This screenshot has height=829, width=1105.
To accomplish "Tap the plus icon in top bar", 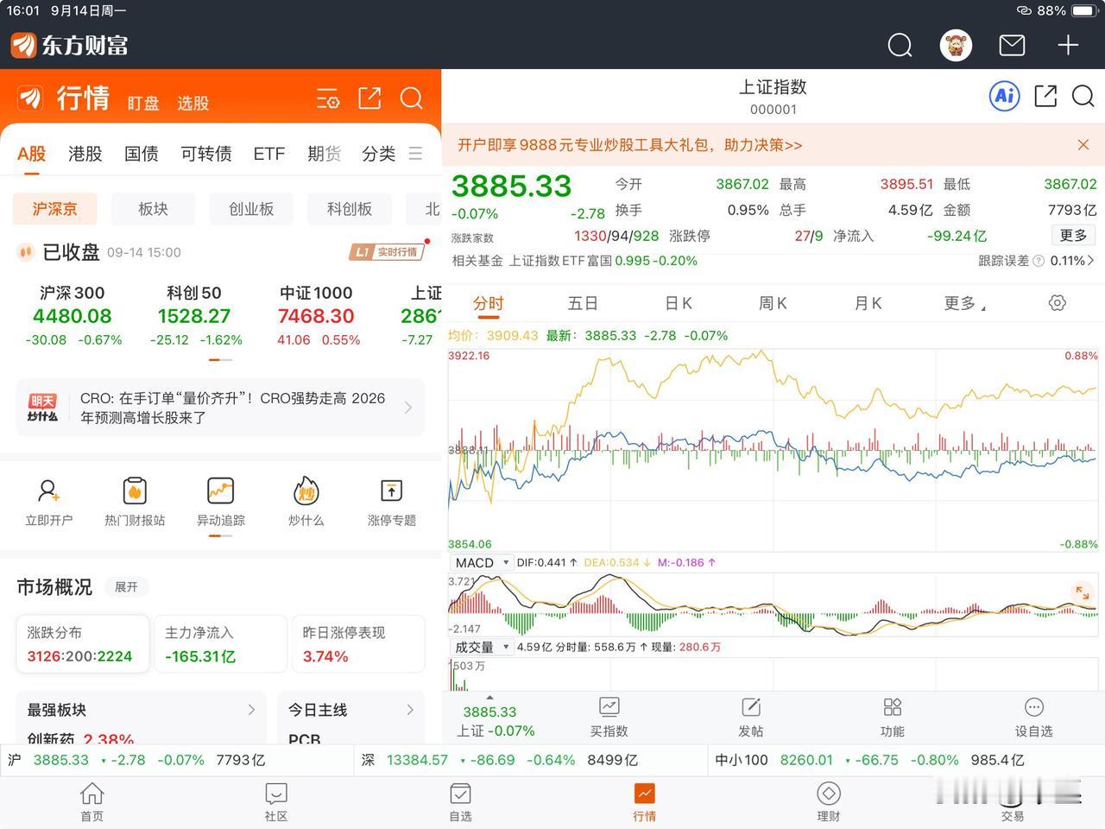I will 1068,45.
